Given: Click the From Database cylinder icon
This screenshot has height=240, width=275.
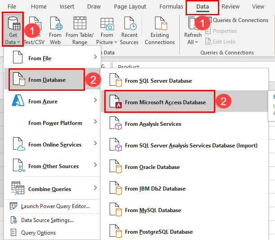Looking at the screenshot, I should point(19,79).
